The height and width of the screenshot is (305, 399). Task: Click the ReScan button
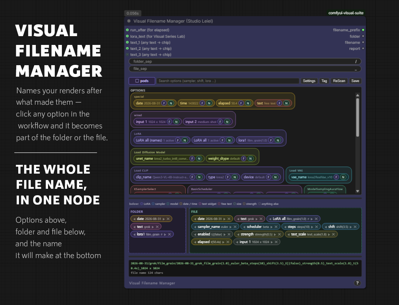[x=339, y=81]
